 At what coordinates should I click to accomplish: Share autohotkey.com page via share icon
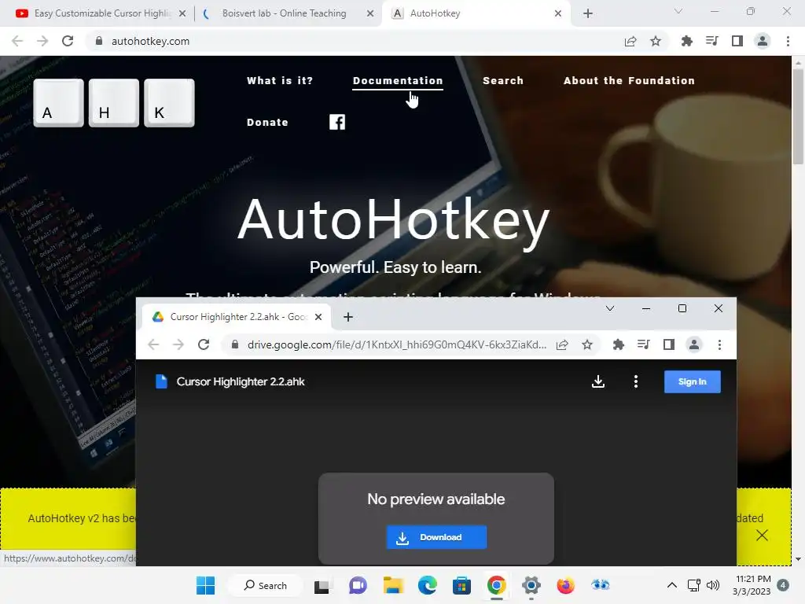pos(630,41)
